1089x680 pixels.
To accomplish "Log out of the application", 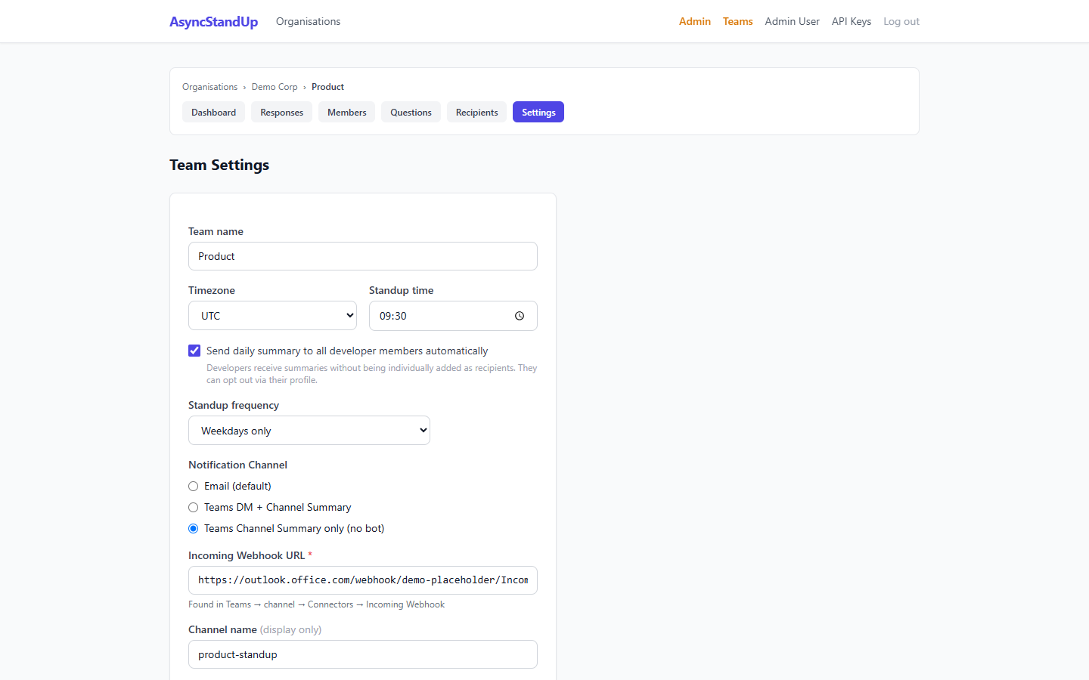I will tap(901, 21).
